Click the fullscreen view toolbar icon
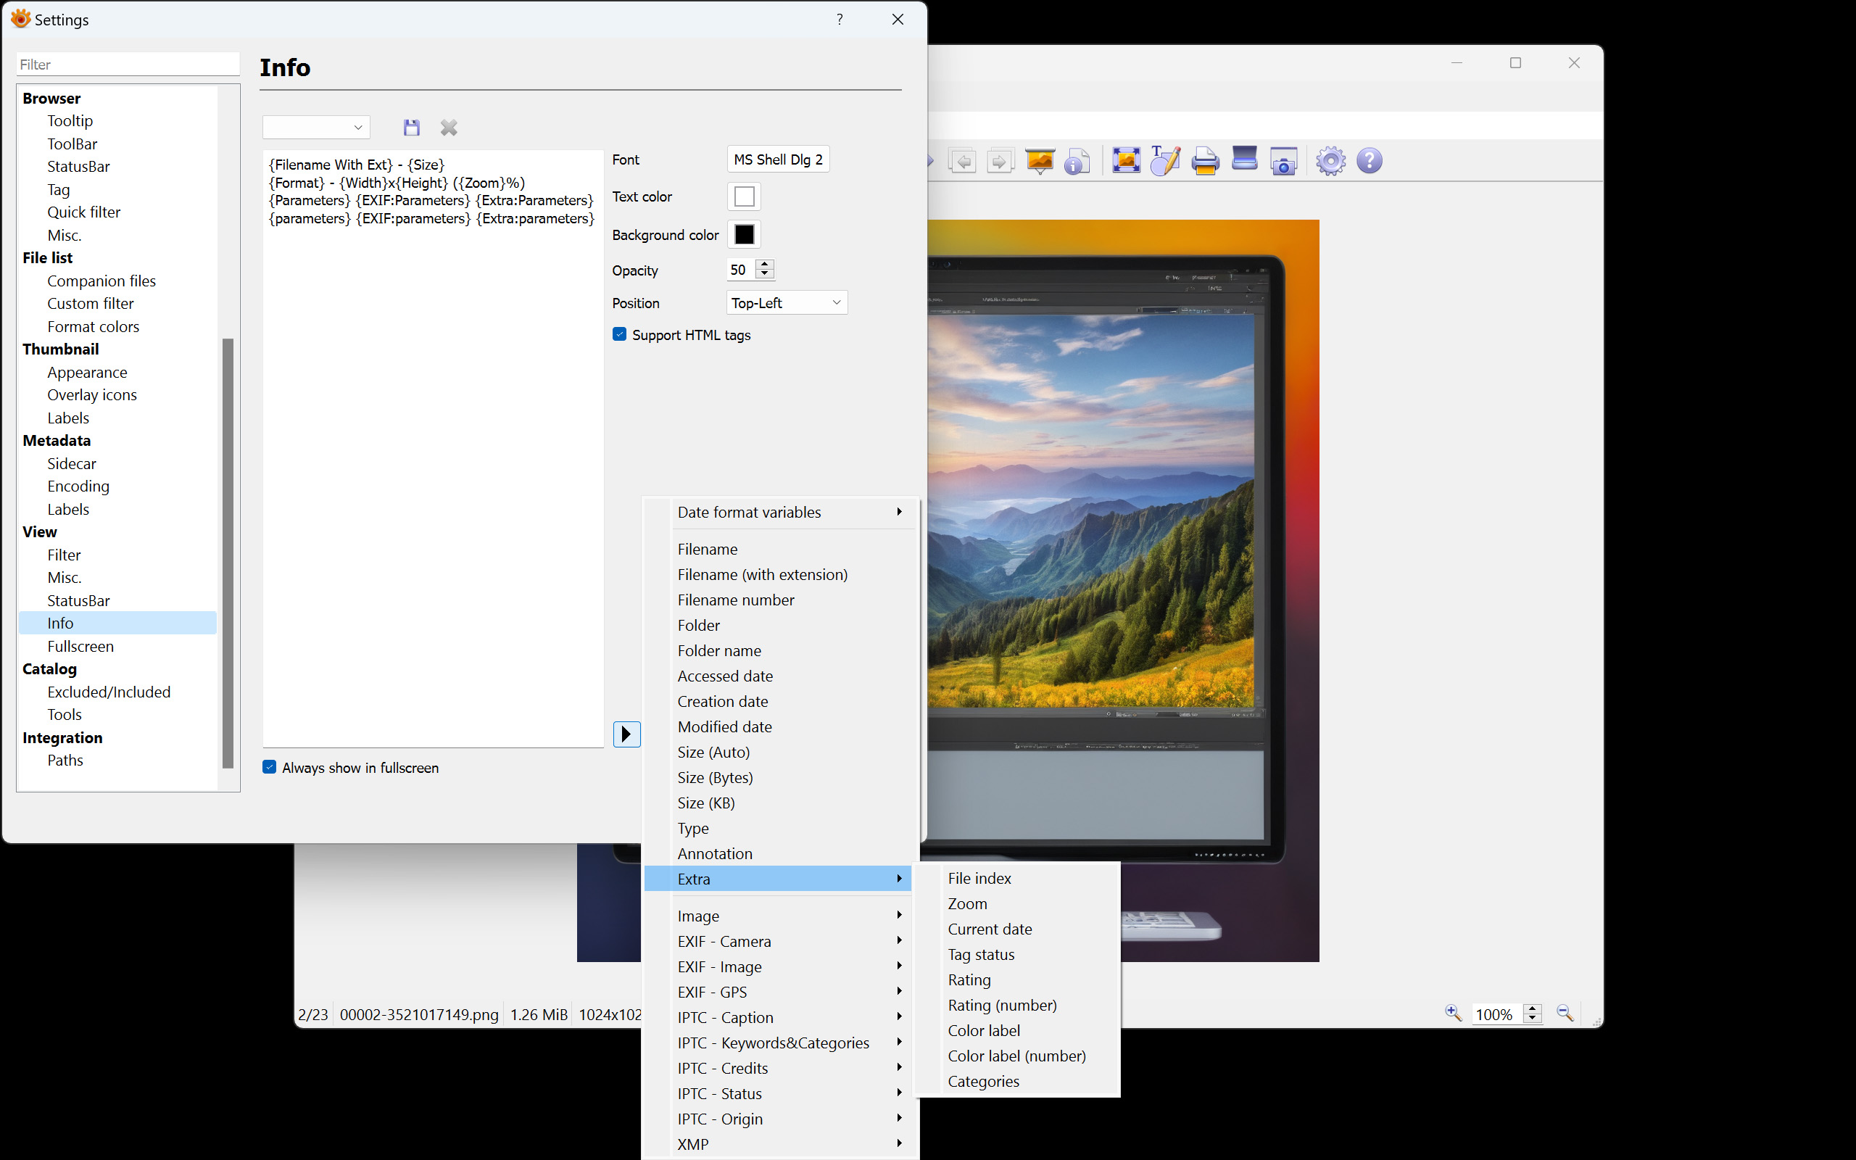 click(x=1126, y=160)
